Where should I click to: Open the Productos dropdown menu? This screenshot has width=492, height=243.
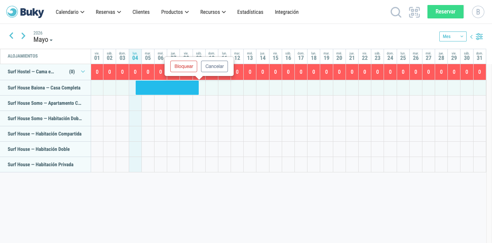[x=175, y=12]
